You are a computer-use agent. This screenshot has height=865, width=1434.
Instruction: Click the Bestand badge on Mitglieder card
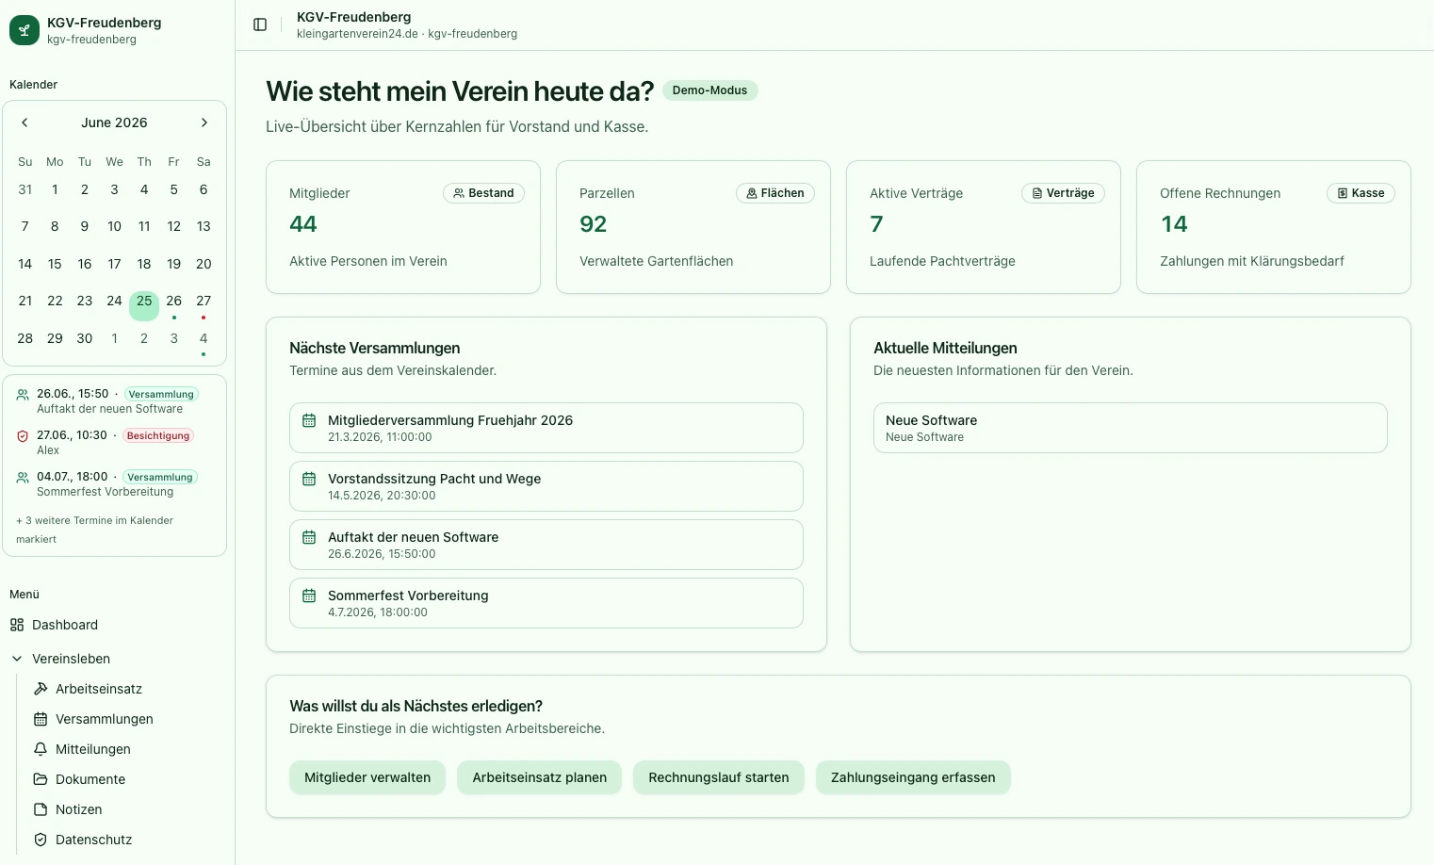483,193
